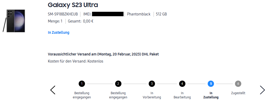Click the bold "In Zustellung" label under step 5
This screenshot has width=273, height=107.
[211, 95]
